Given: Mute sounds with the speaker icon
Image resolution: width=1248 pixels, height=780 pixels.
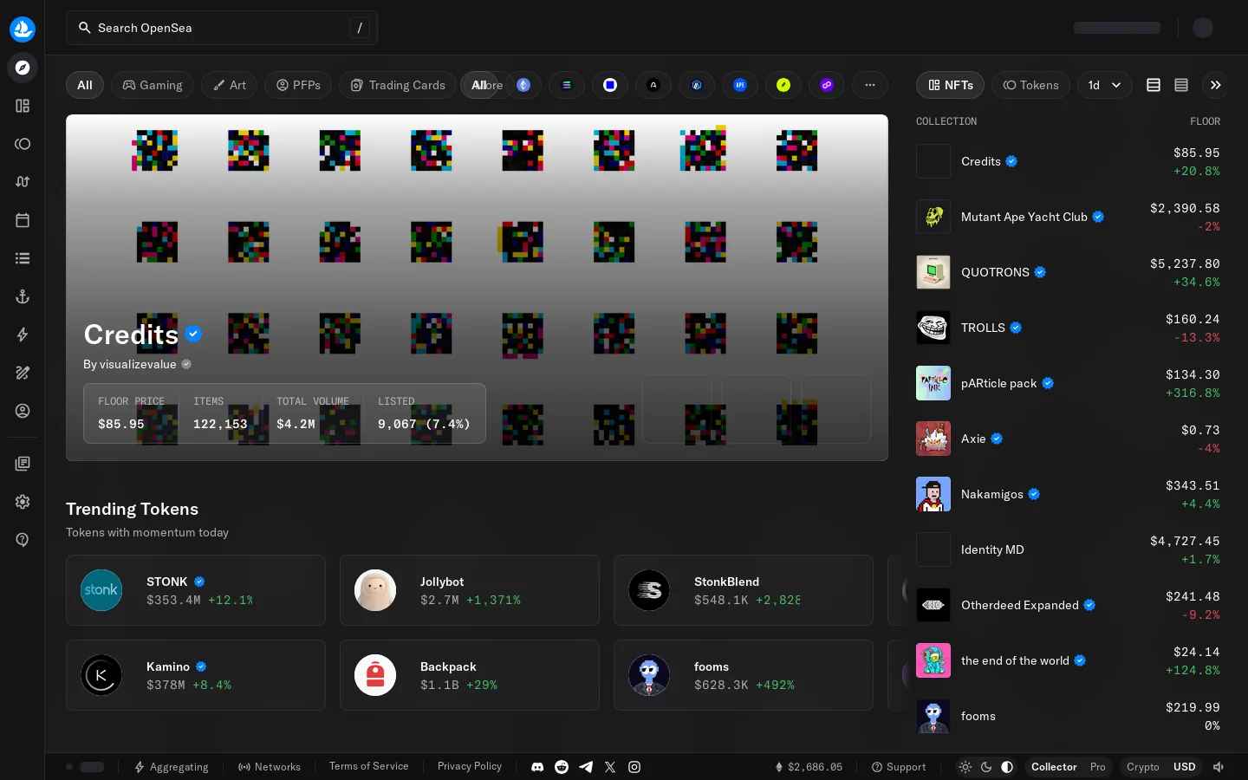Looking at the screenshot, I should (1219, 767).
